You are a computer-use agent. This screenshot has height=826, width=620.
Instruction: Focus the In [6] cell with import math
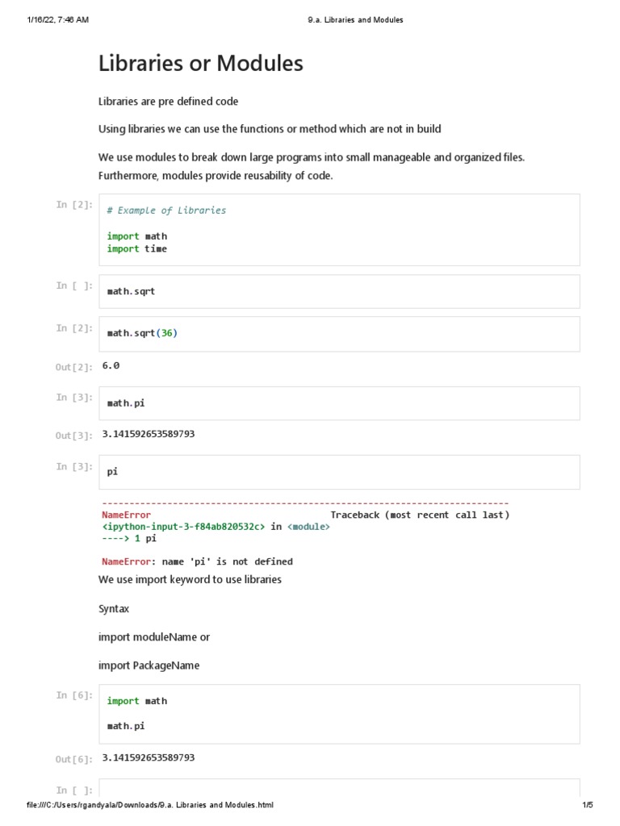[339, 713]
